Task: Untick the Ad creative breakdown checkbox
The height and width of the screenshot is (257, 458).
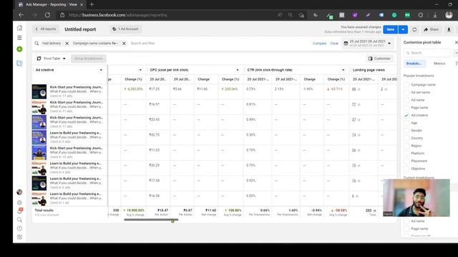Action: 406,116
